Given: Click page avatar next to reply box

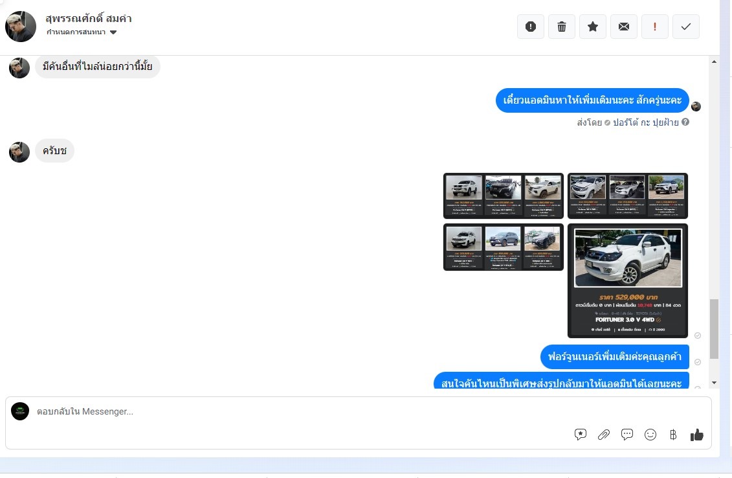Looking at the screenshot, I should click(x=20, y=411).
